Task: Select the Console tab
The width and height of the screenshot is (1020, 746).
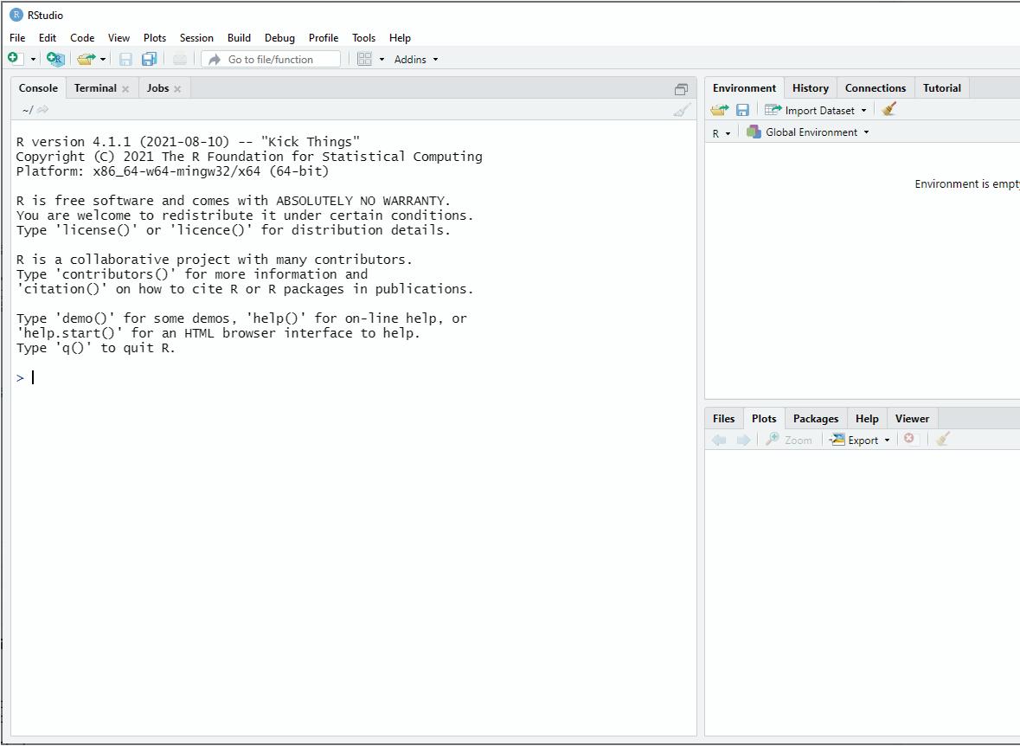Action: pos(38,88)
